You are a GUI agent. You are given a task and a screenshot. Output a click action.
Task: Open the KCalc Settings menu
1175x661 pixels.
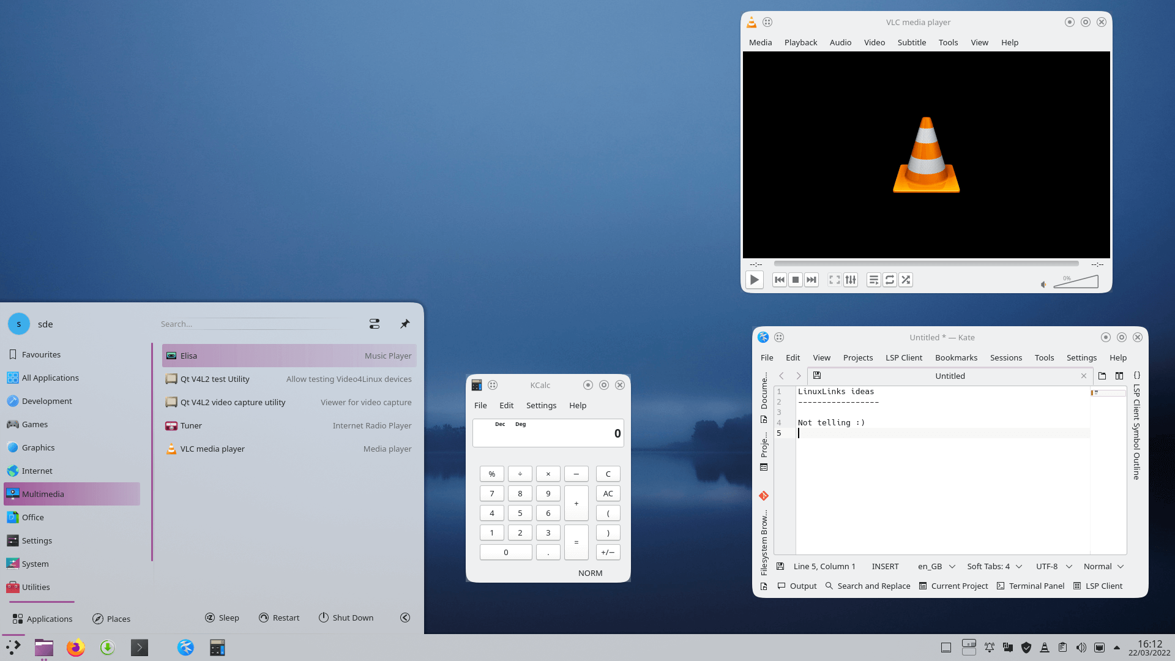tap(541, 405)
